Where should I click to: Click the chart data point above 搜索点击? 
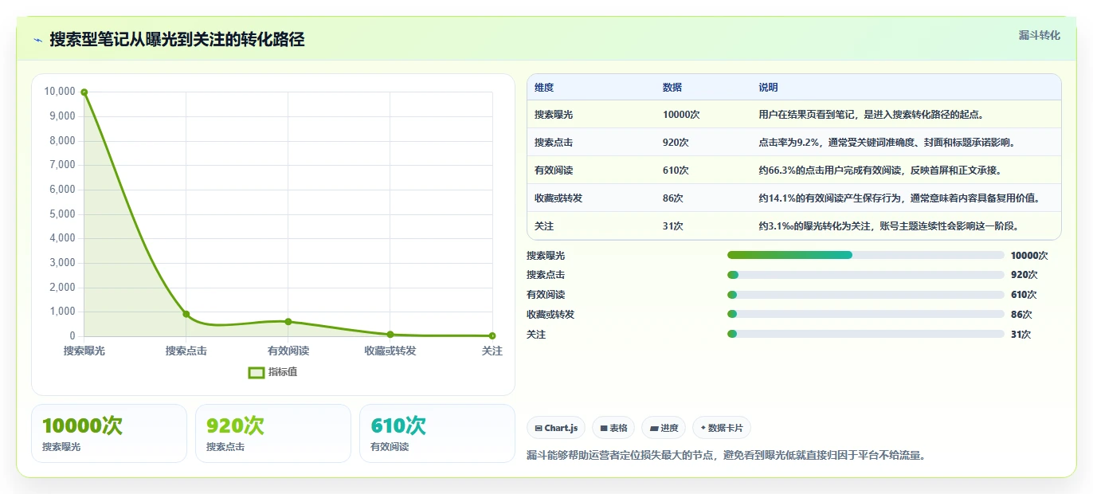pyautogui.click(x=186, y=314)
